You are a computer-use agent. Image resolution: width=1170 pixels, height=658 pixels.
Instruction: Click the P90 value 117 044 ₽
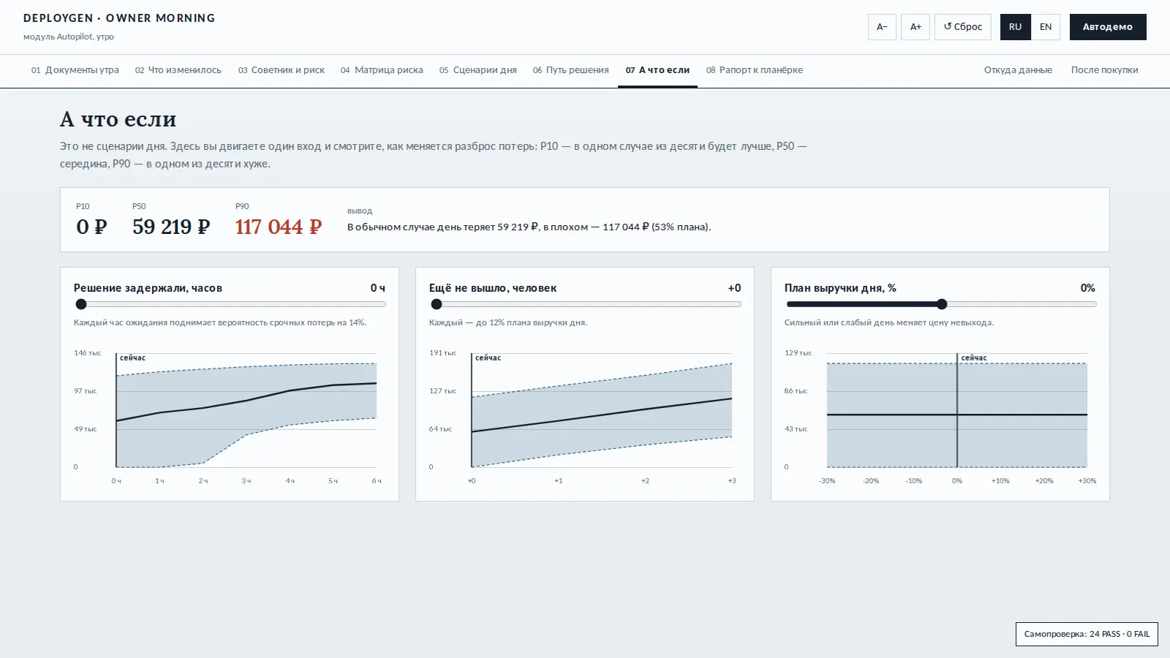[279, 227]
